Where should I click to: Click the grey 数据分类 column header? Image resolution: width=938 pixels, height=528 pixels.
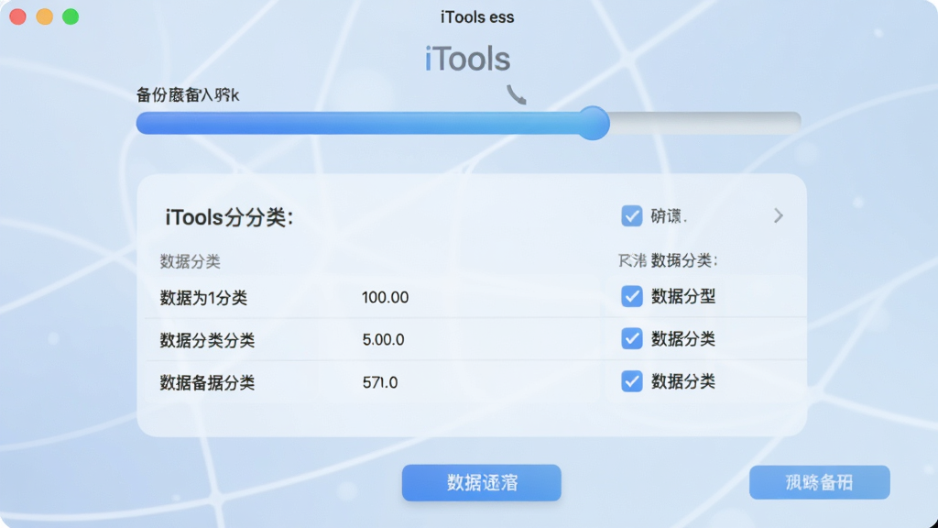[x=191, y=261]
